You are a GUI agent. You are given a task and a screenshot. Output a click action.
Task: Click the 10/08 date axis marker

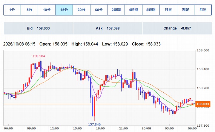(x=146, y=129)
